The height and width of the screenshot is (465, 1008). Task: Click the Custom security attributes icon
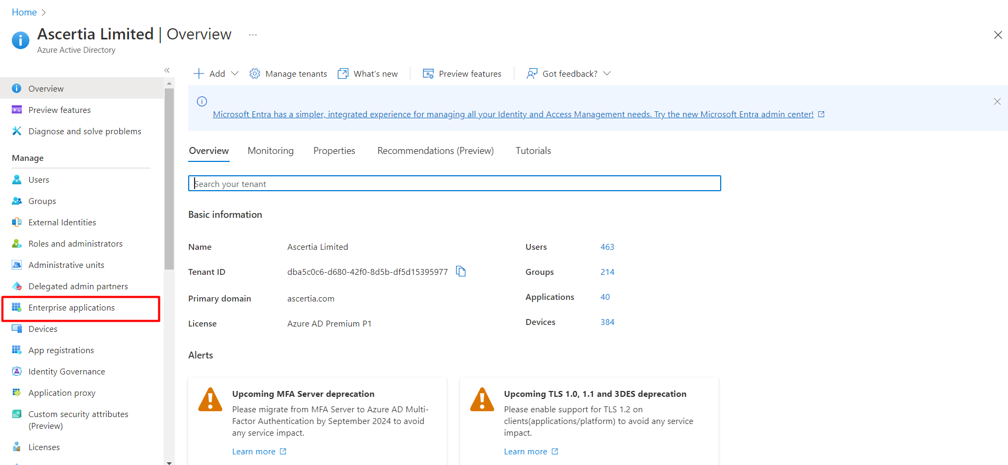pyautogui.click(x=17, y=414)
